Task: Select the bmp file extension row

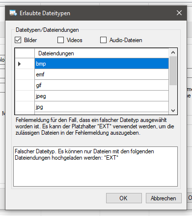Action: click(102, 64)
